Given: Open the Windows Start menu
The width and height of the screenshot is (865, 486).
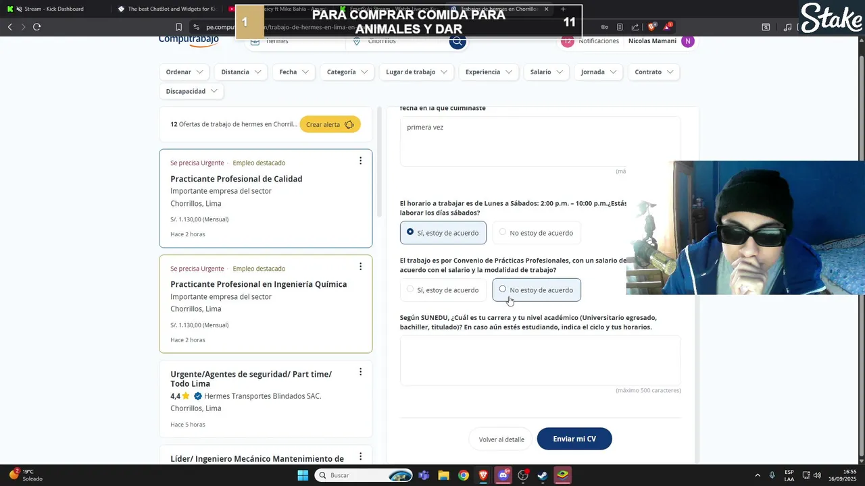Looking at the screenshot, I should [x=303, y=475].
